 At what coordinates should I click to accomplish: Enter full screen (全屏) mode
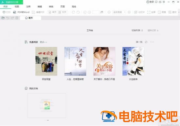tap(151, 12)
